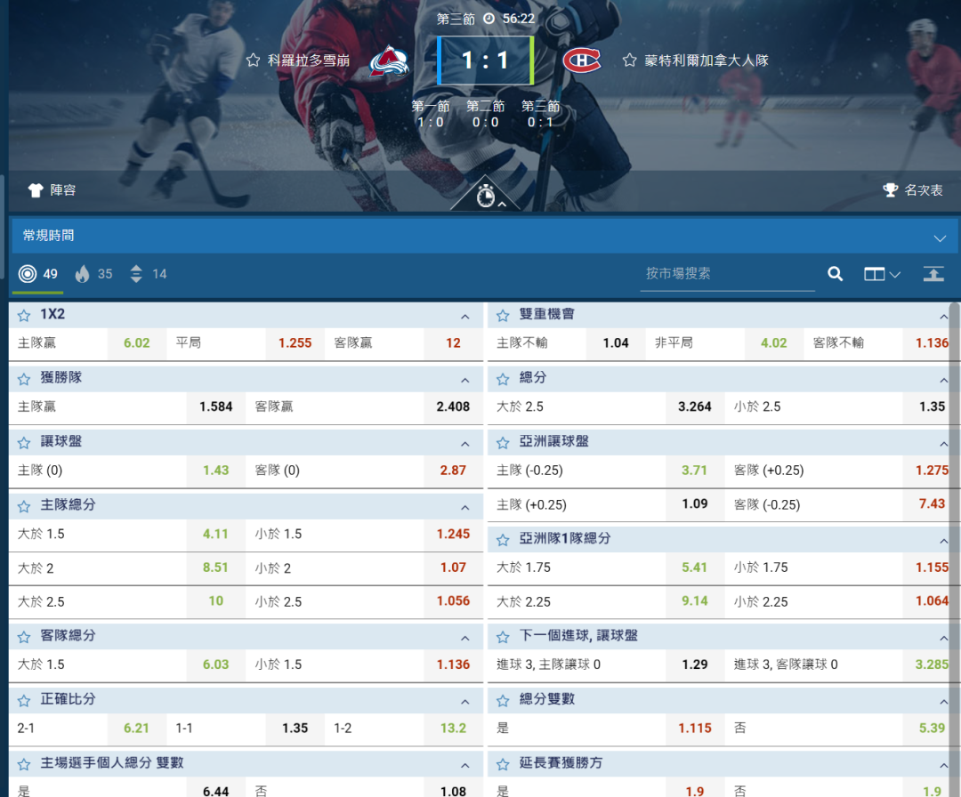Select 獲勝隊 客隊贏 at 2.408
Screen dimensions: 961x797
click(453, 407)
